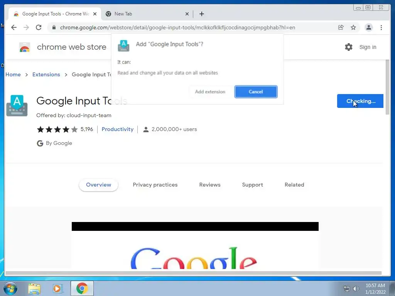Click the blue Checking... button

point(360,101)
